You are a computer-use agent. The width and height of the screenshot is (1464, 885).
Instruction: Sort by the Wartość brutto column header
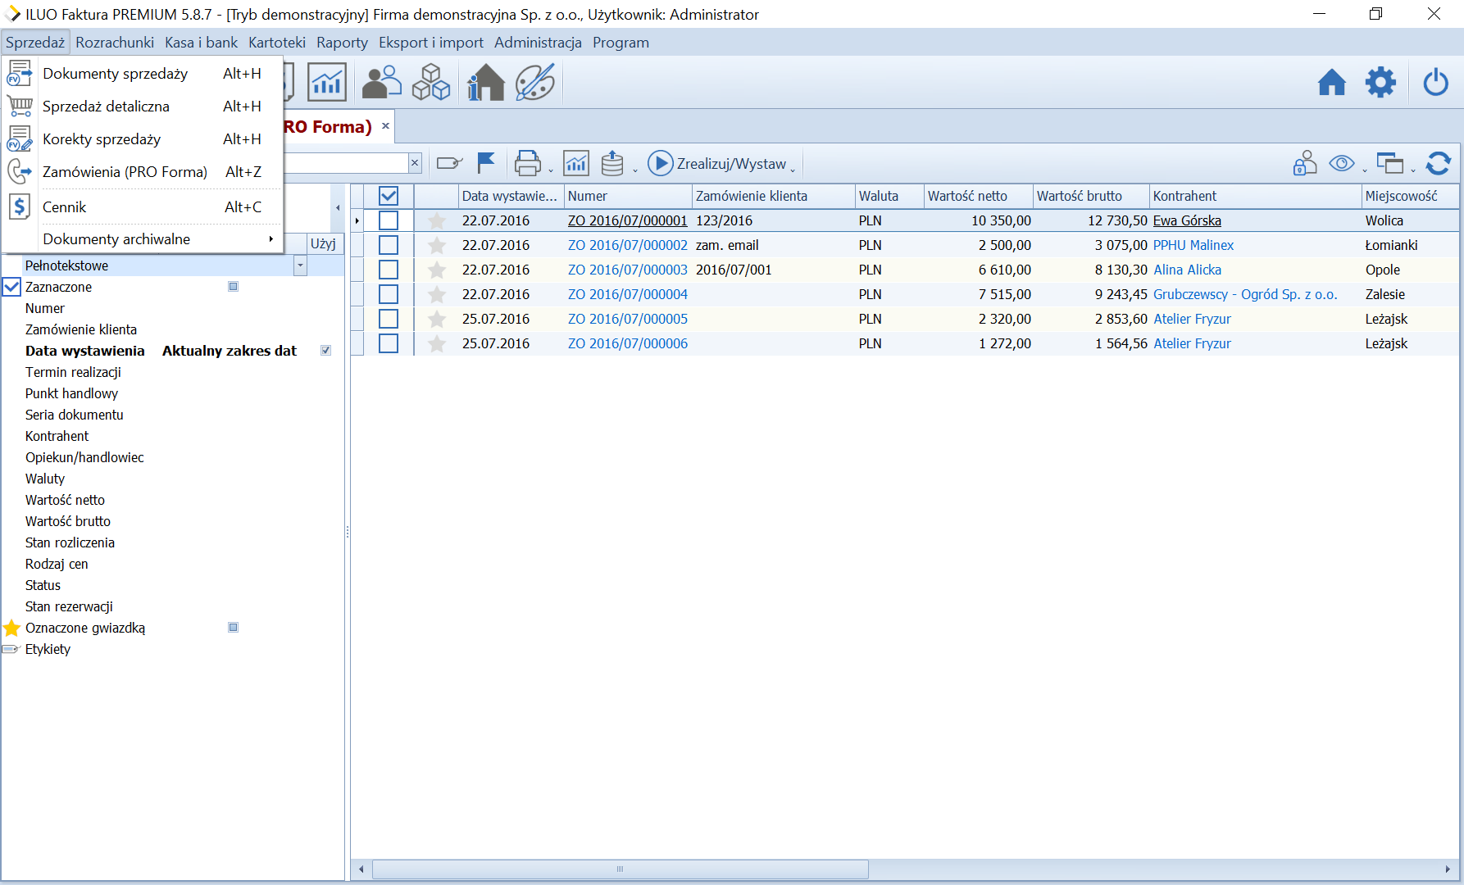click(x=1090, y=196)
